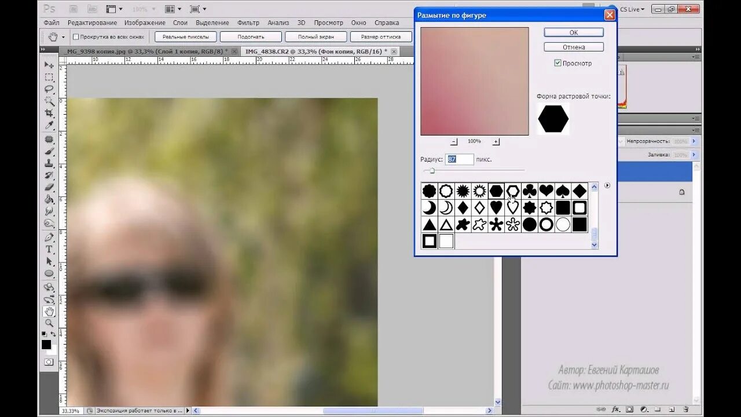Select the History Brush tool
This screenshot has height=417, width=741.
click(x=49, y=175)
